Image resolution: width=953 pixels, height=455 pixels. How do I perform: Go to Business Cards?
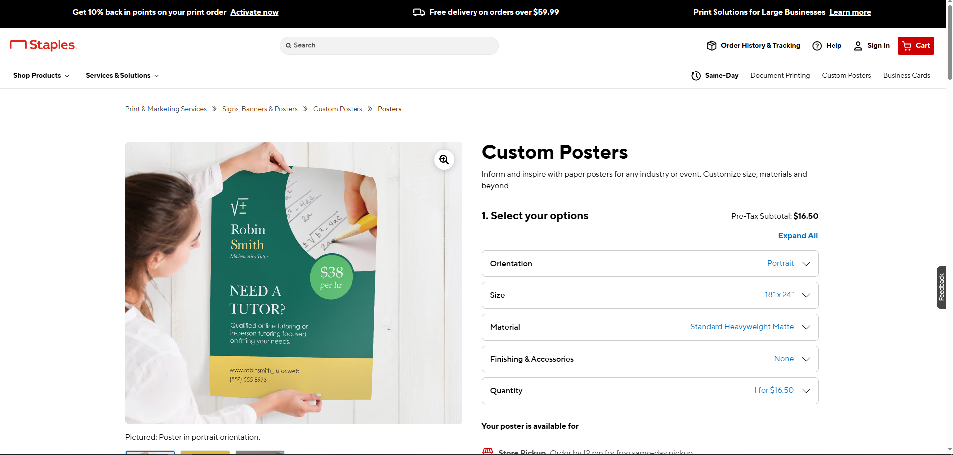tap(907, 76)
